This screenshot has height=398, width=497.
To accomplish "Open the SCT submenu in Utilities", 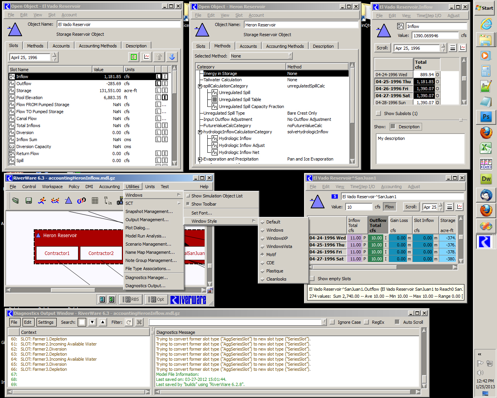I will pos(153,203).
